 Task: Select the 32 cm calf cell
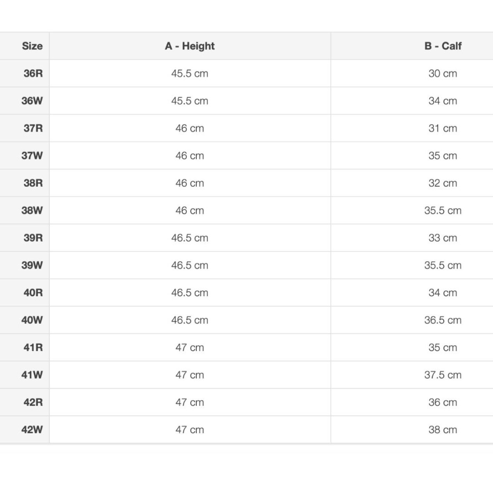(442, 183)
